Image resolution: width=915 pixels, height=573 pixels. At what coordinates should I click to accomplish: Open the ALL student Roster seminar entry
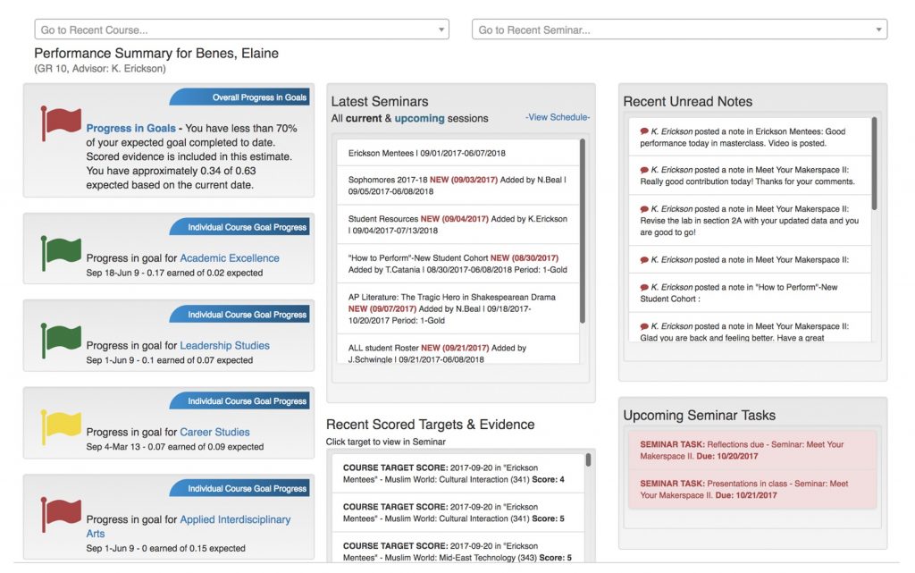tap(458, 350)
